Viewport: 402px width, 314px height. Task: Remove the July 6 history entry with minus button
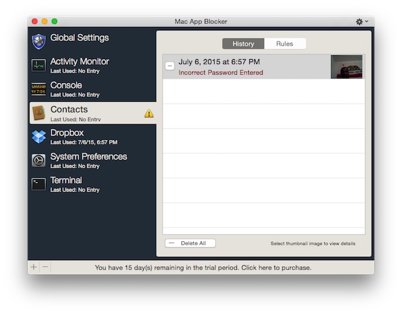coord(170,66)
